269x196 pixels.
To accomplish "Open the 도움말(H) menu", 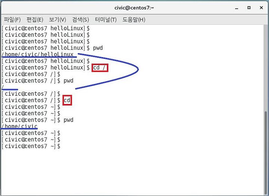I will (134, 19).
